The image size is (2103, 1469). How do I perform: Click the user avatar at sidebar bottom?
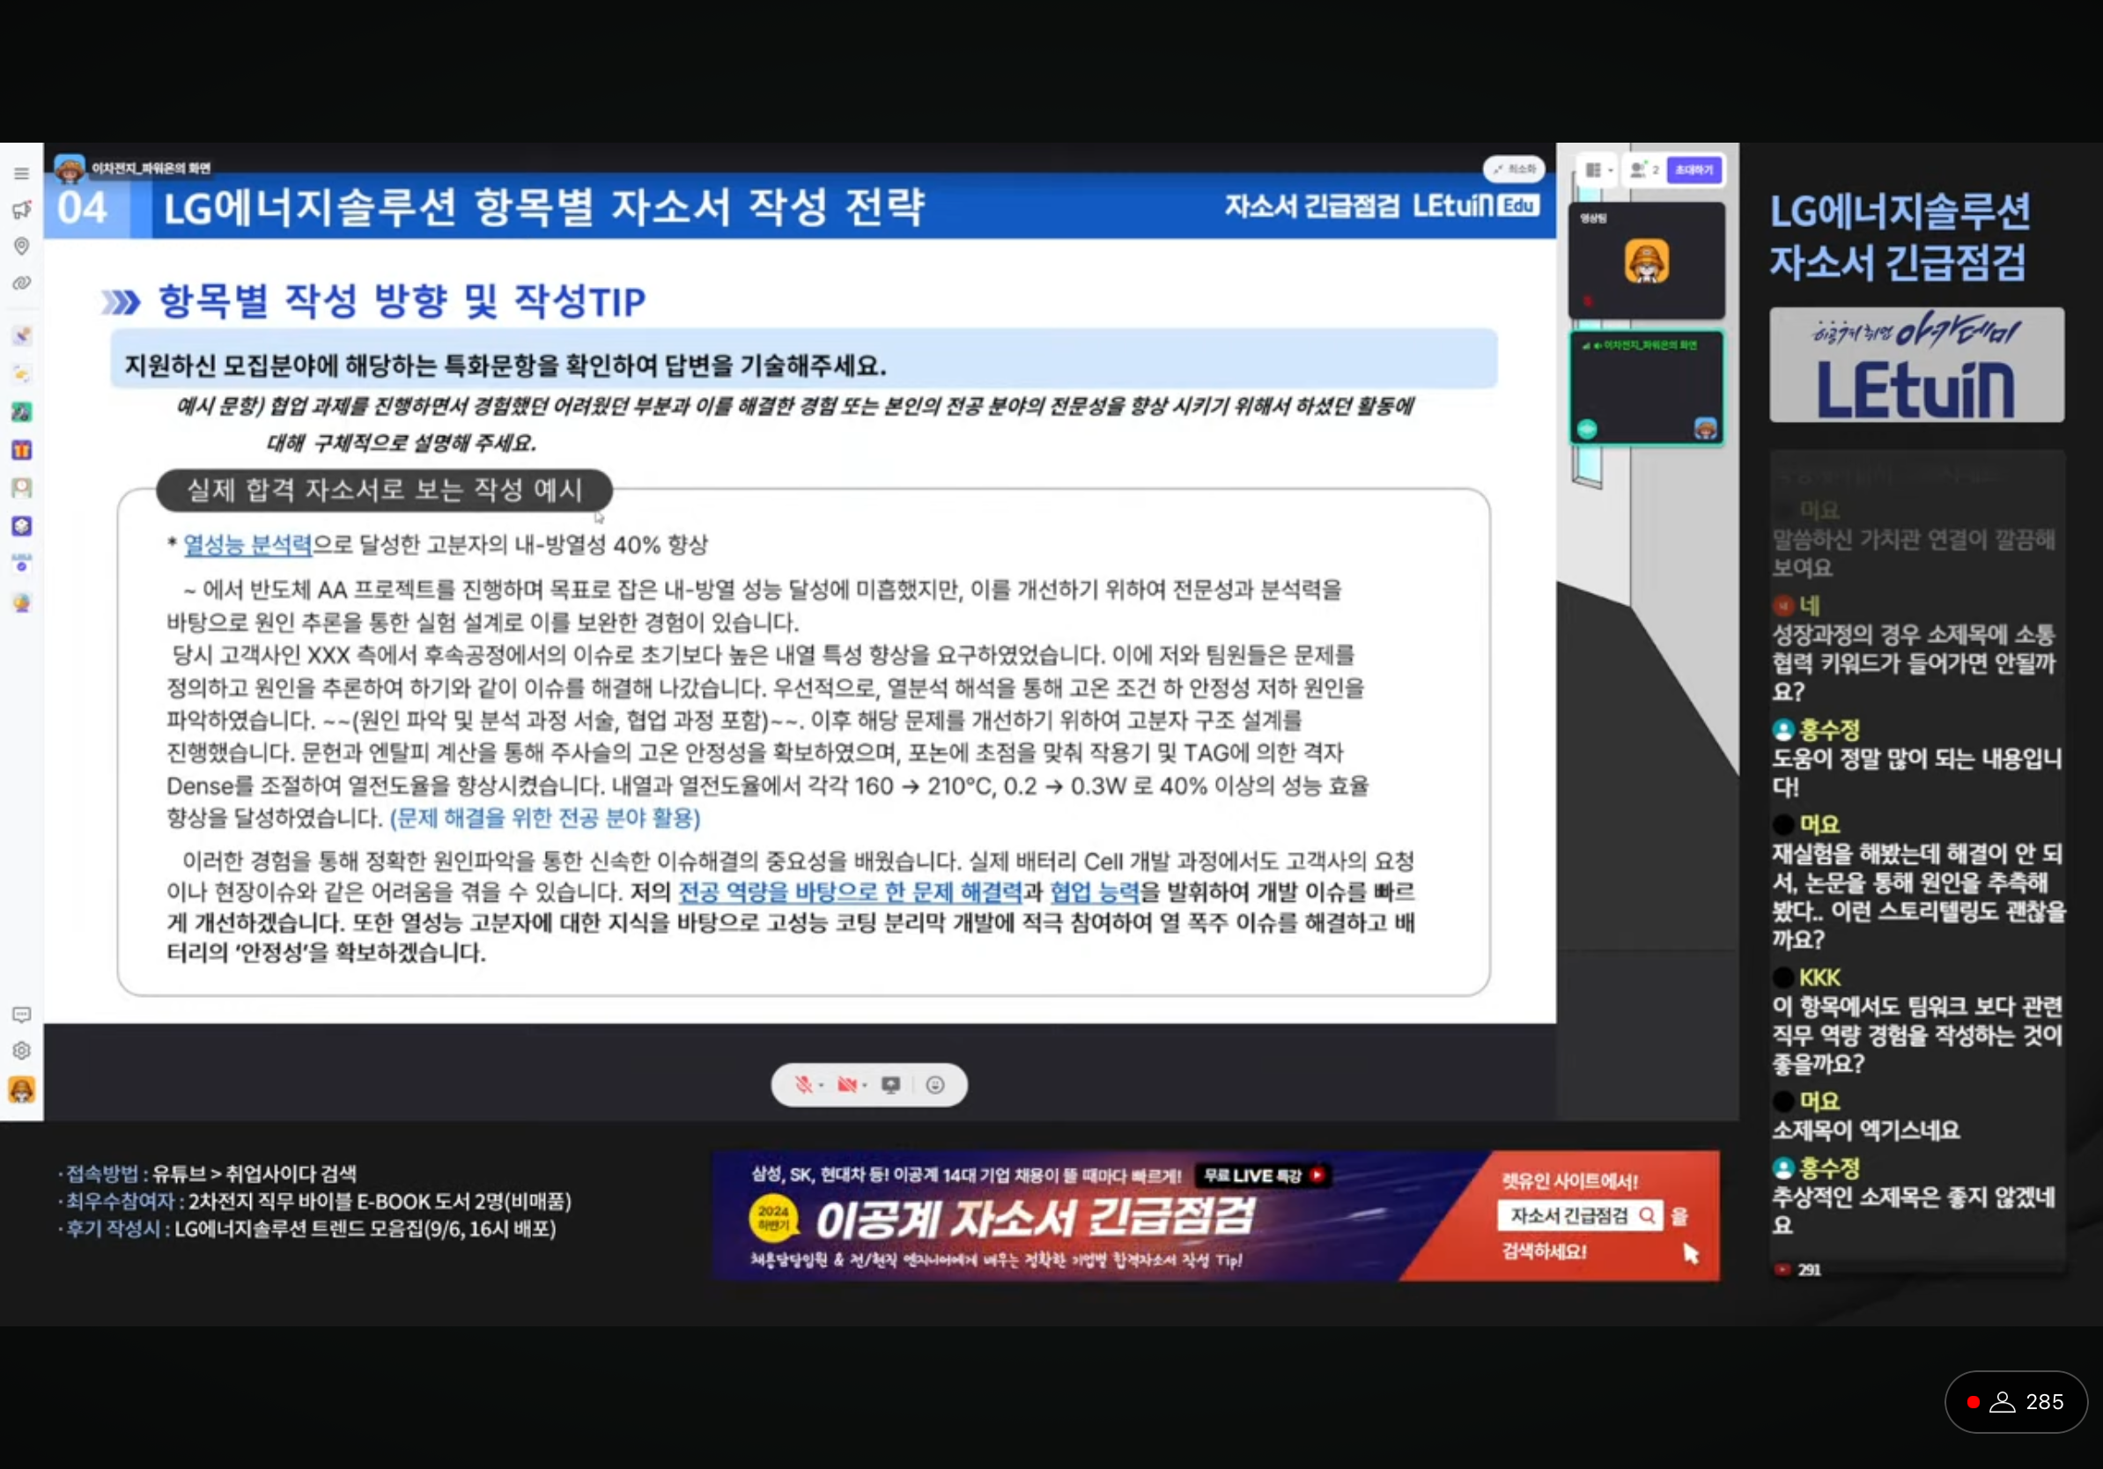[21, 1089]
